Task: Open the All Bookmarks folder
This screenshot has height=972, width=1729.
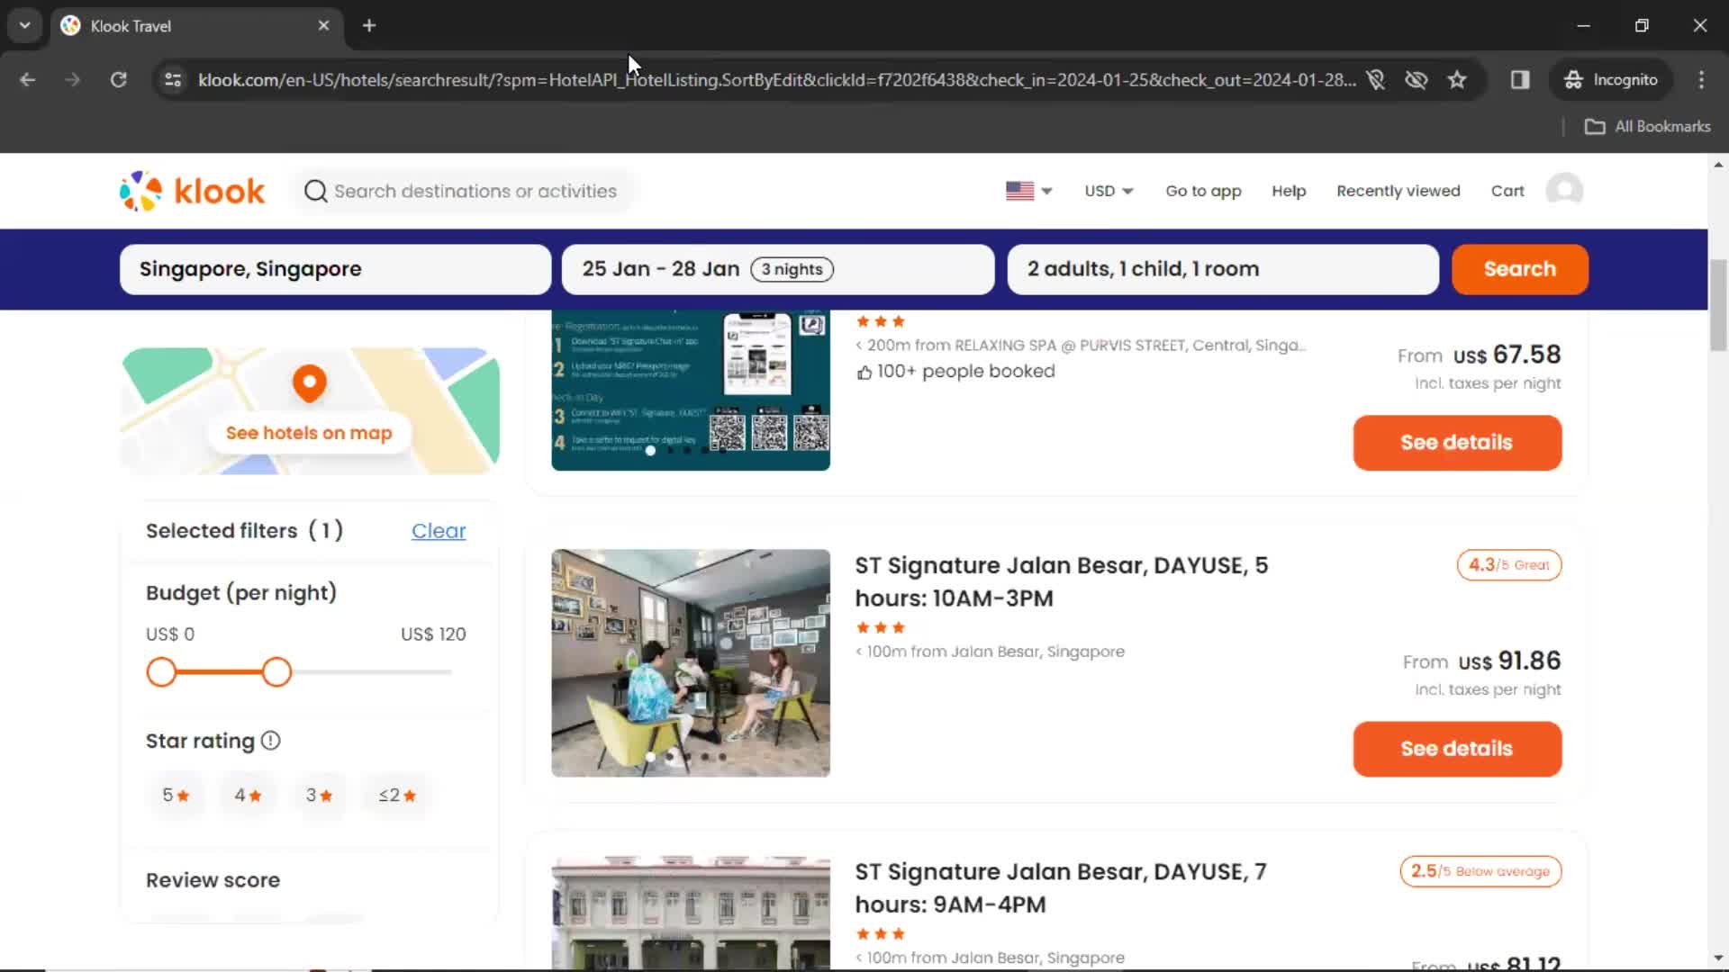Action: (x=1647, y=127)
